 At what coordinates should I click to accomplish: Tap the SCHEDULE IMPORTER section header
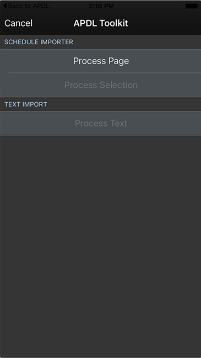click(x=100, y=42)
